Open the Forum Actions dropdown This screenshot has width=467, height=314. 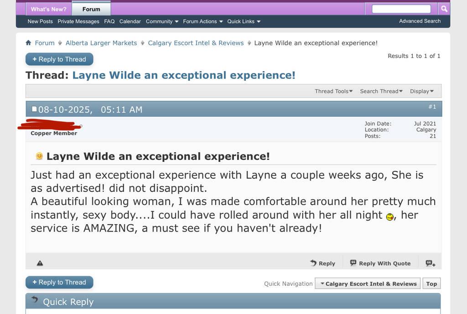click(x=202, y=21)
